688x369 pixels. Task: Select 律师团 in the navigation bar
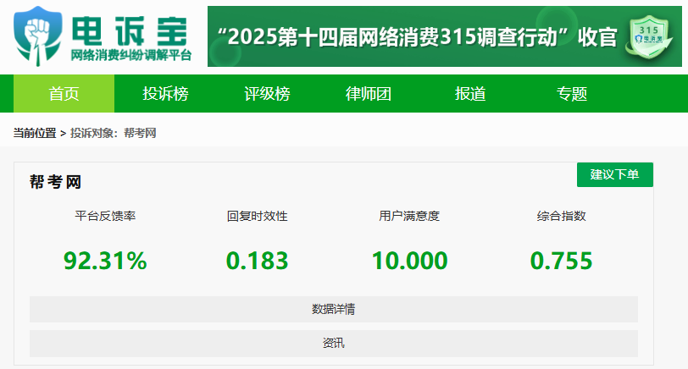369,93
